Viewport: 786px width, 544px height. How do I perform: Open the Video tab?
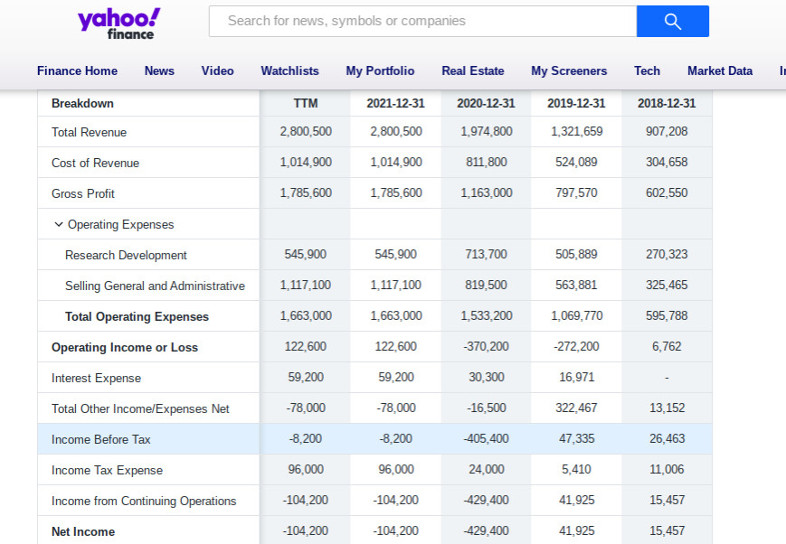tap(218, 70)
